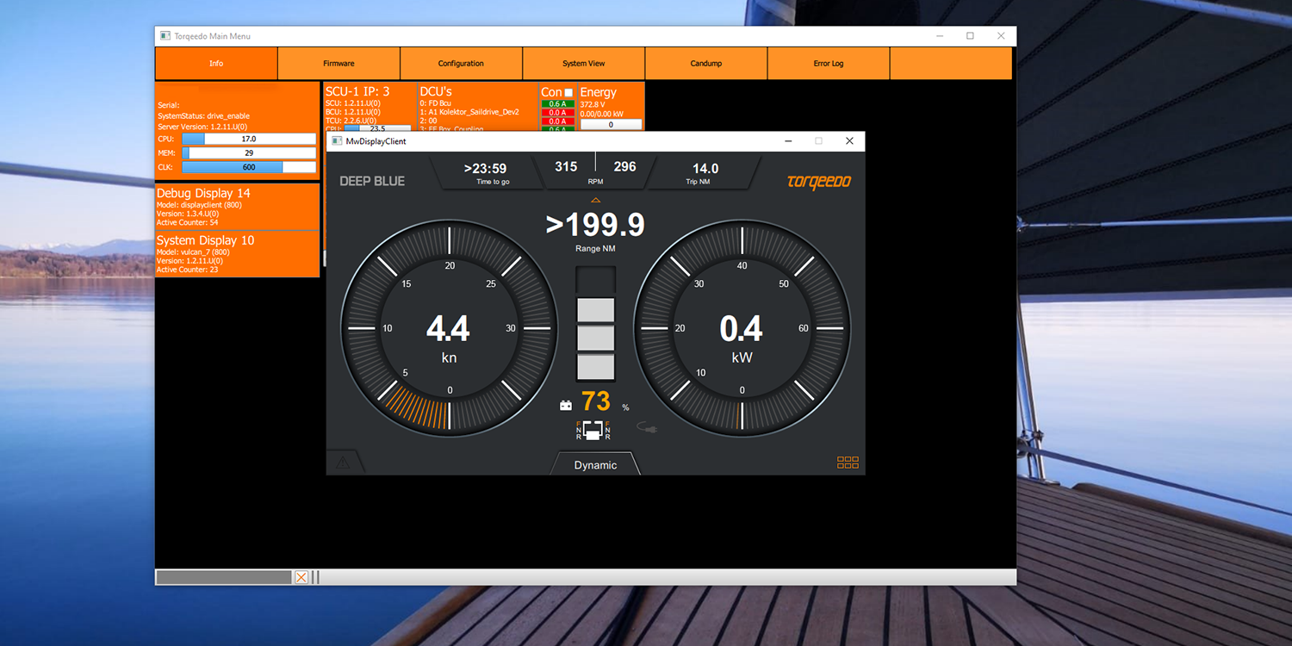Viewport: 1292px width, 646px height.
Task: Click the DEEP BLUE label
Action: pos(372,181)
